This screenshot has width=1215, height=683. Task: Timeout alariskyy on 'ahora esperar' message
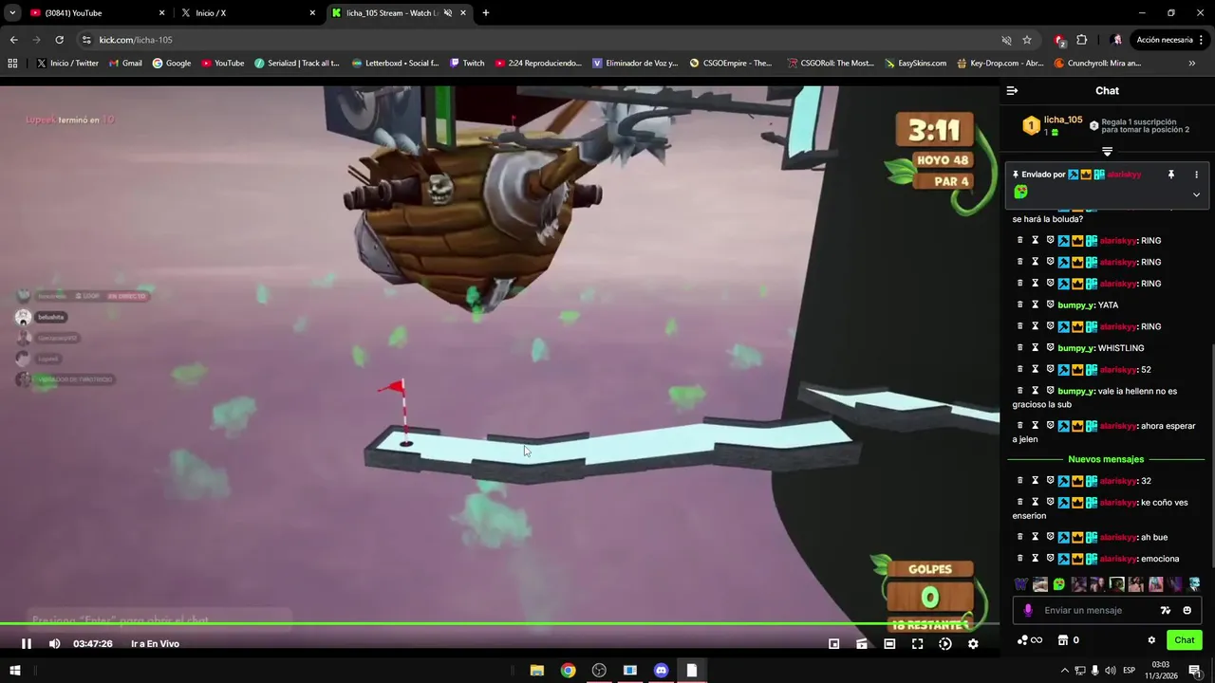point(1036,425)
